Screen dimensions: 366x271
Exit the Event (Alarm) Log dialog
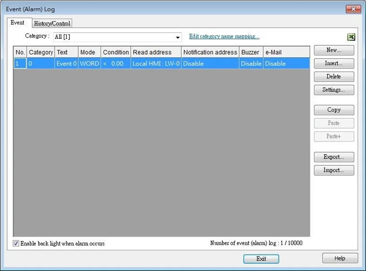[261, 258]
